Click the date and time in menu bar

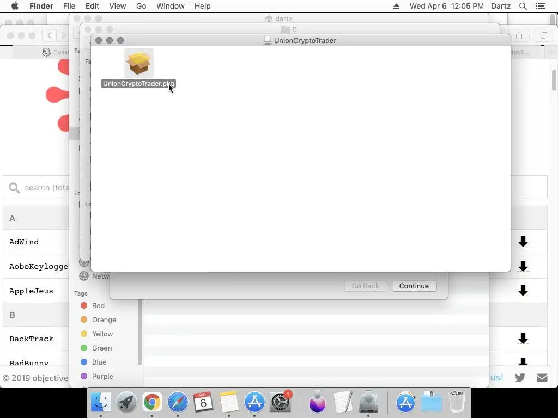pos(447,6)
